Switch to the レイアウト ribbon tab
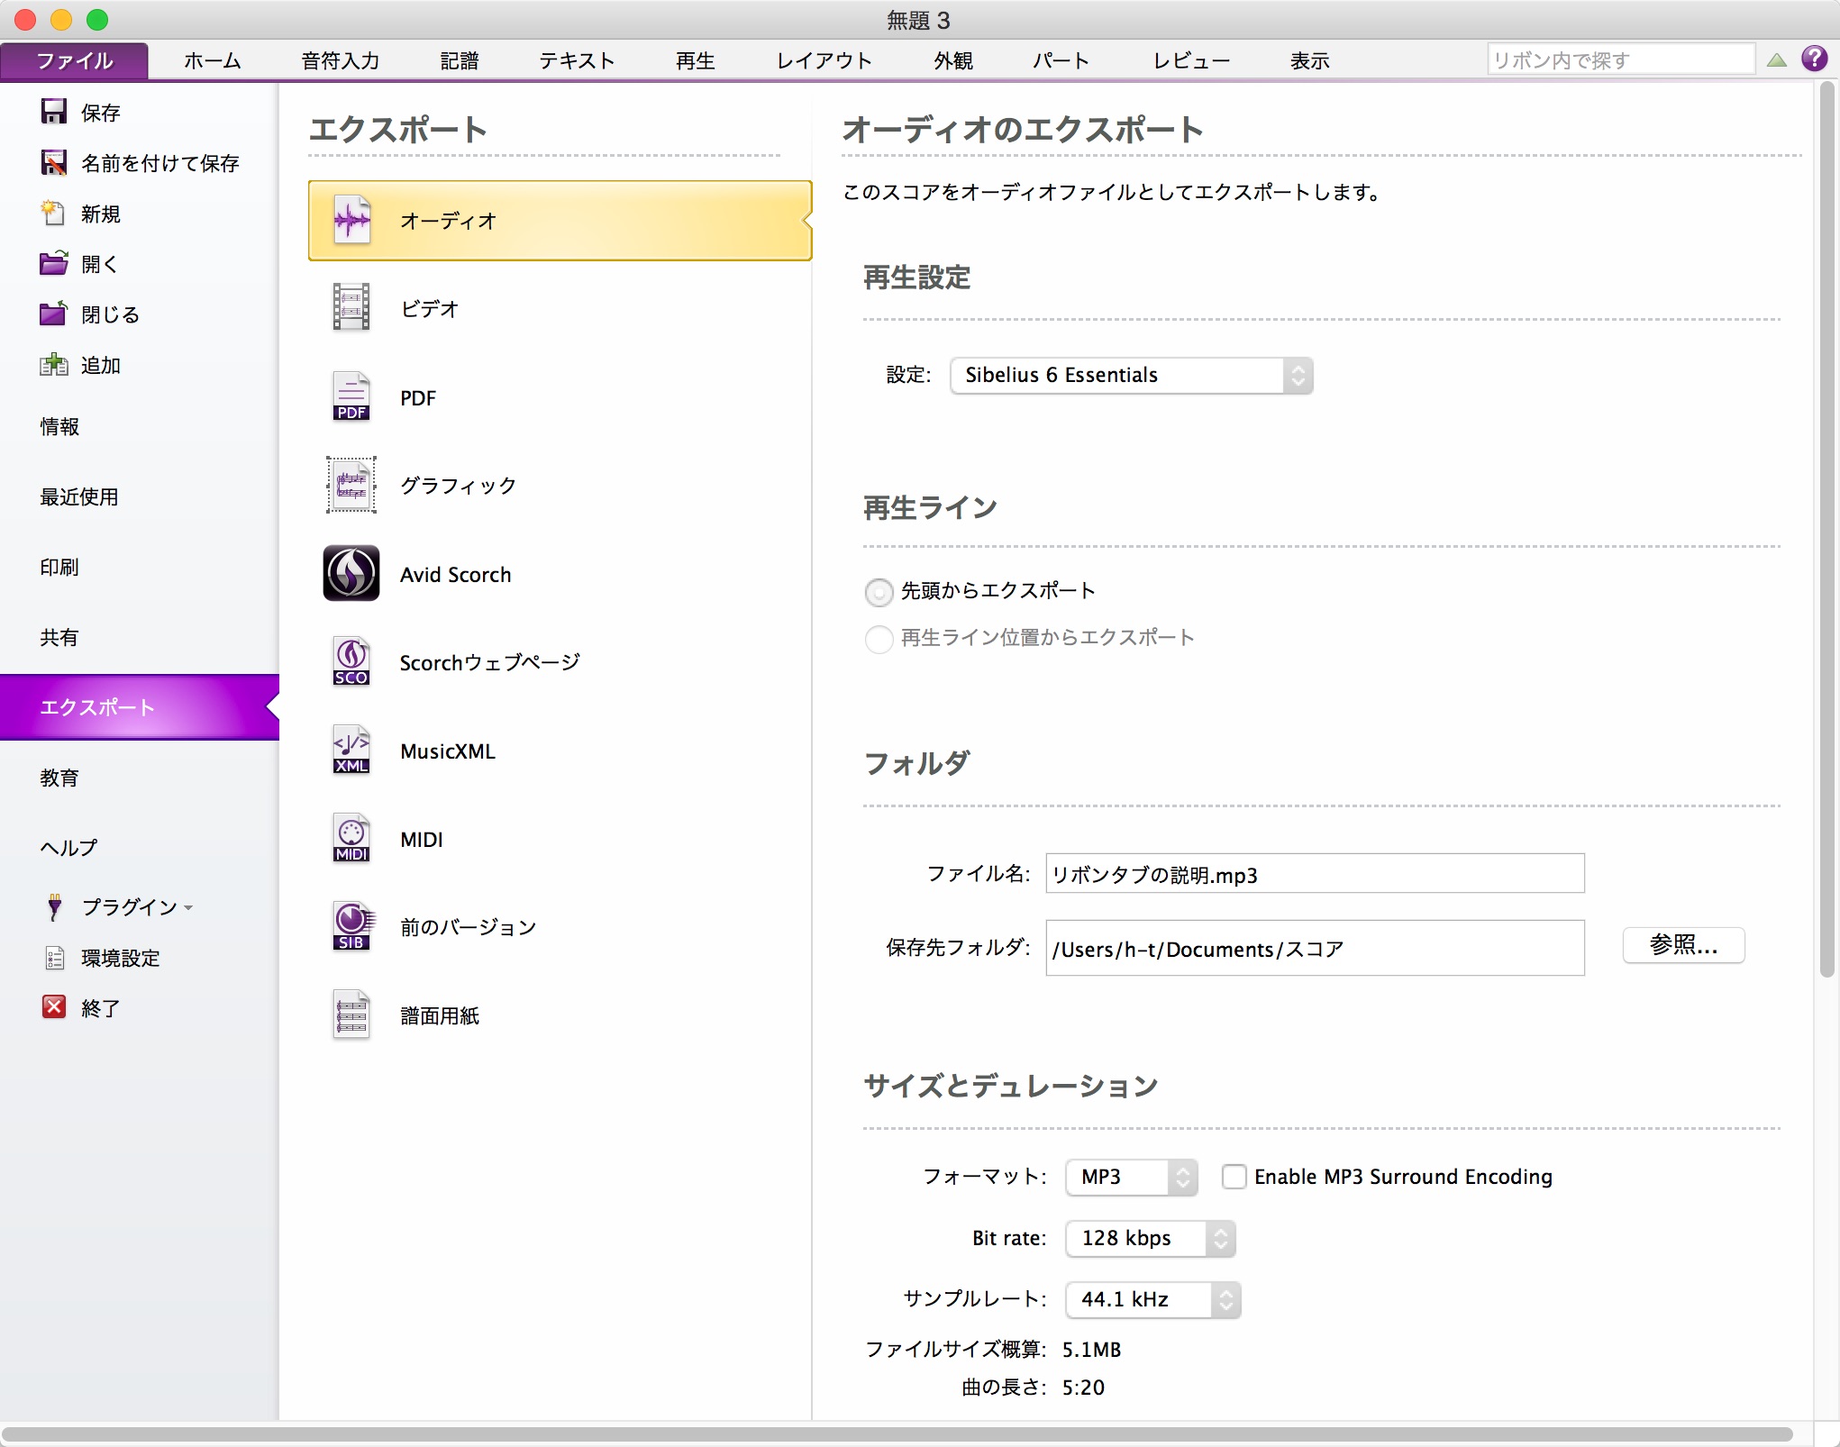 (x=824, y=60)
